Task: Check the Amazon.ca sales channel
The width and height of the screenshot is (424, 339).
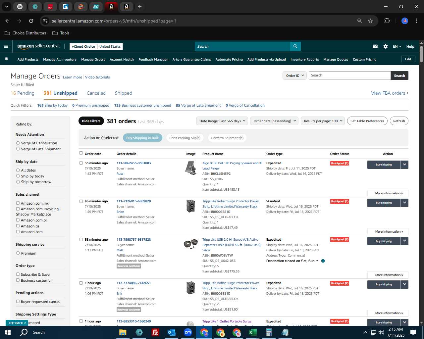Action: [x=18, y=226]
